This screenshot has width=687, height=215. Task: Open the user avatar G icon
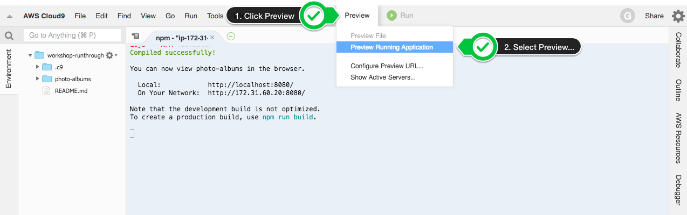[x=627, y=16]
